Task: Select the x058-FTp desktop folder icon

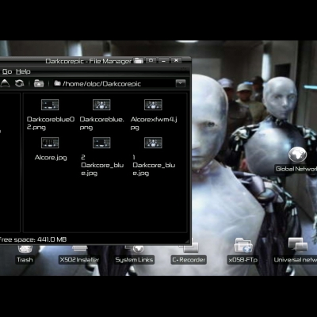Action: (243, 246)
